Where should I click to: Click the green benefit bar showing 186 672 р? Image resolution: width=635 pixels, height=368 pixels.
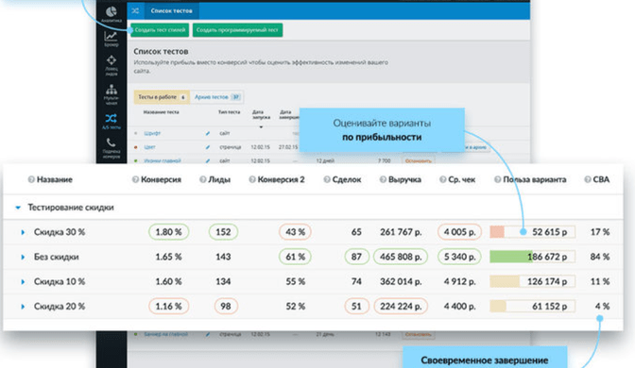(533, 257)
